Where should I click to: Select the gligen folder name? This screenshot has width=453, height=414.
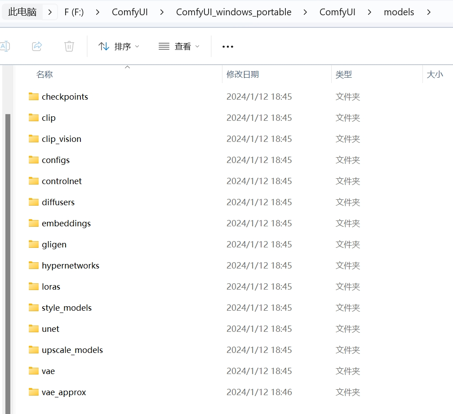pyautogui.click(x=54, y=244)
